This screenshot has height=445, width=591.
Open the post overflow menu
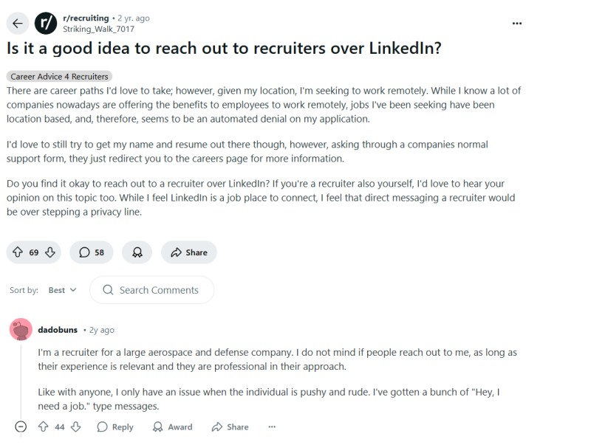click(516, 23)
